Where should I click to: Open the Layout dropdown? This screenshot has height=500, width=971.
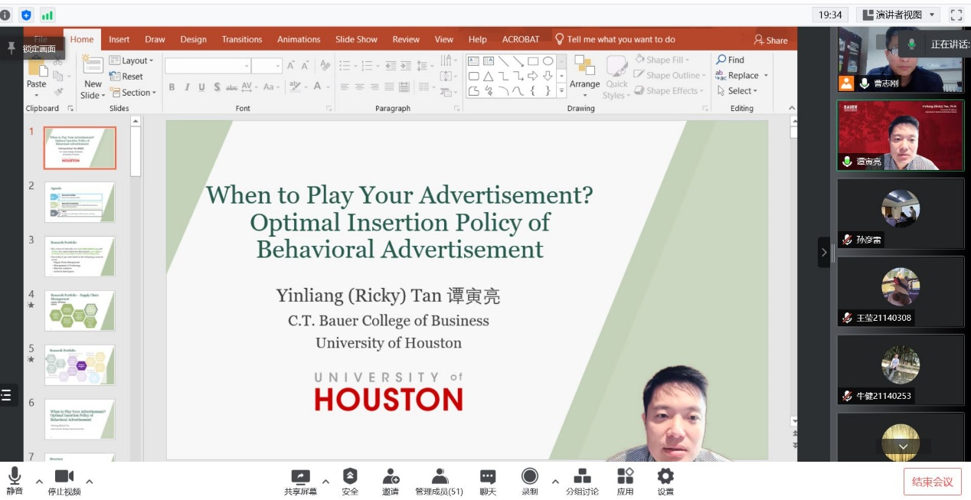pos(132,60)
